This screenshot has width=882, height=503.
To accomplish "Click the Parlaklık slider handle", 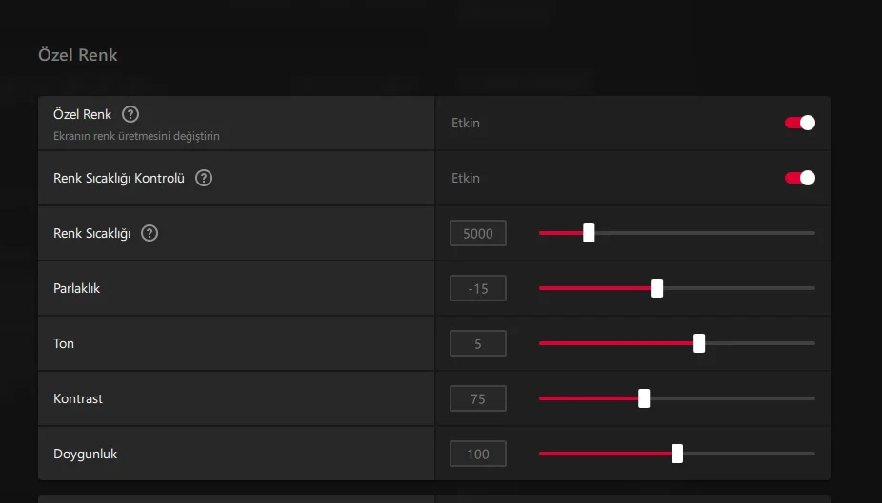I will coord(657,288).
